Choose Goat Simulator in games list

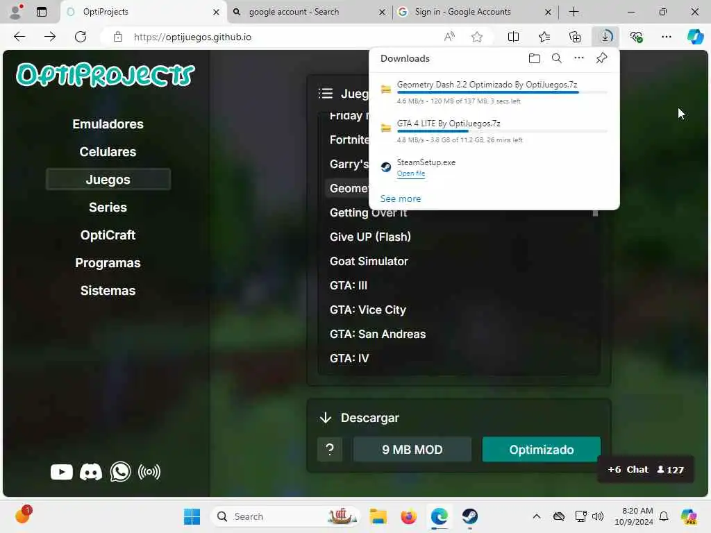point(369,261)
